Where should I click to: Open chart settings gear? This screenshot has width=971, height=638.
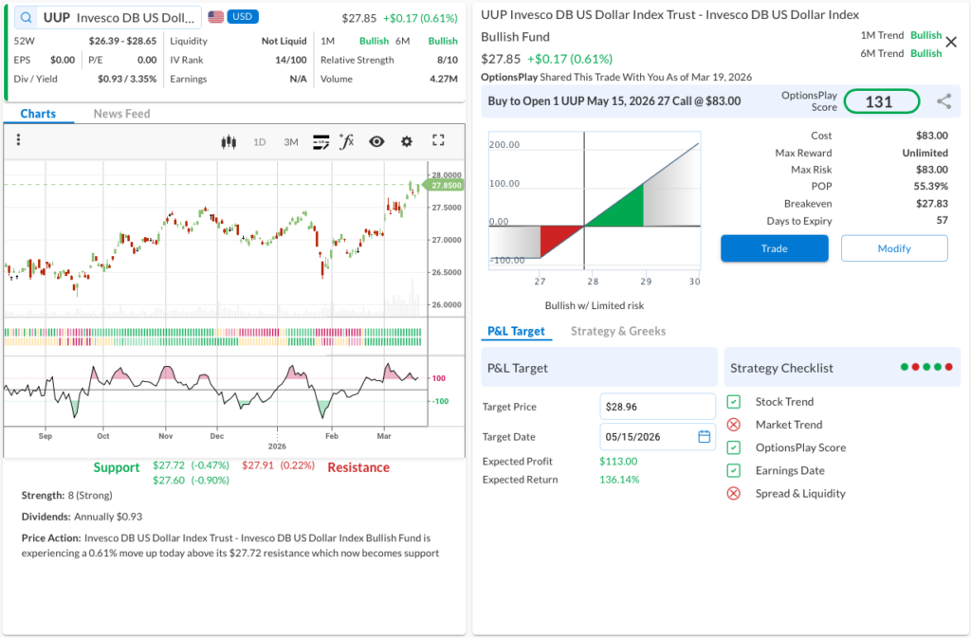pos(407,142)
